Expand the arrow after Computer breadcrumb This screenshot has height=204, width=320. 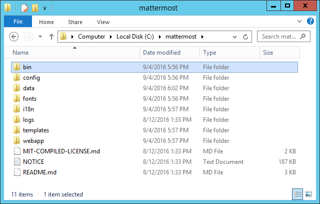[x=111, y=37]
